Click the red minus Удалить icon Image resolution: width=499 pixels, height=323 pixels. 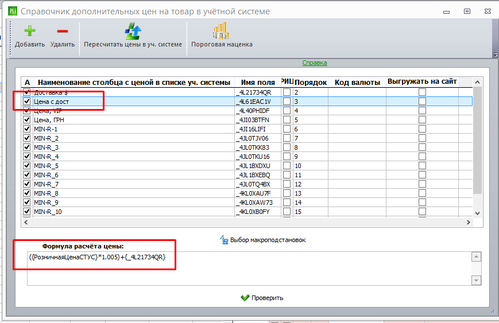click(x=63, y=31)
